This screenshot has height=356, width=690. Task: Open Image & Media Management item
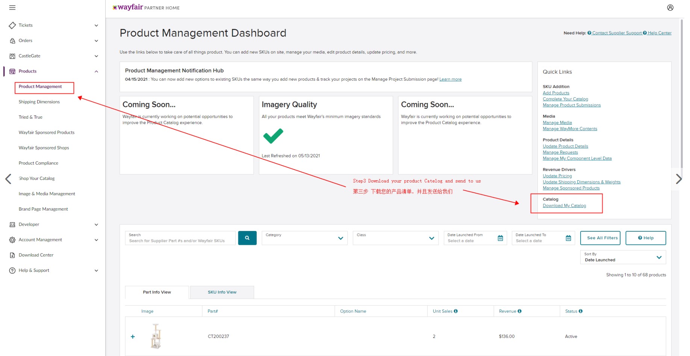47,194
